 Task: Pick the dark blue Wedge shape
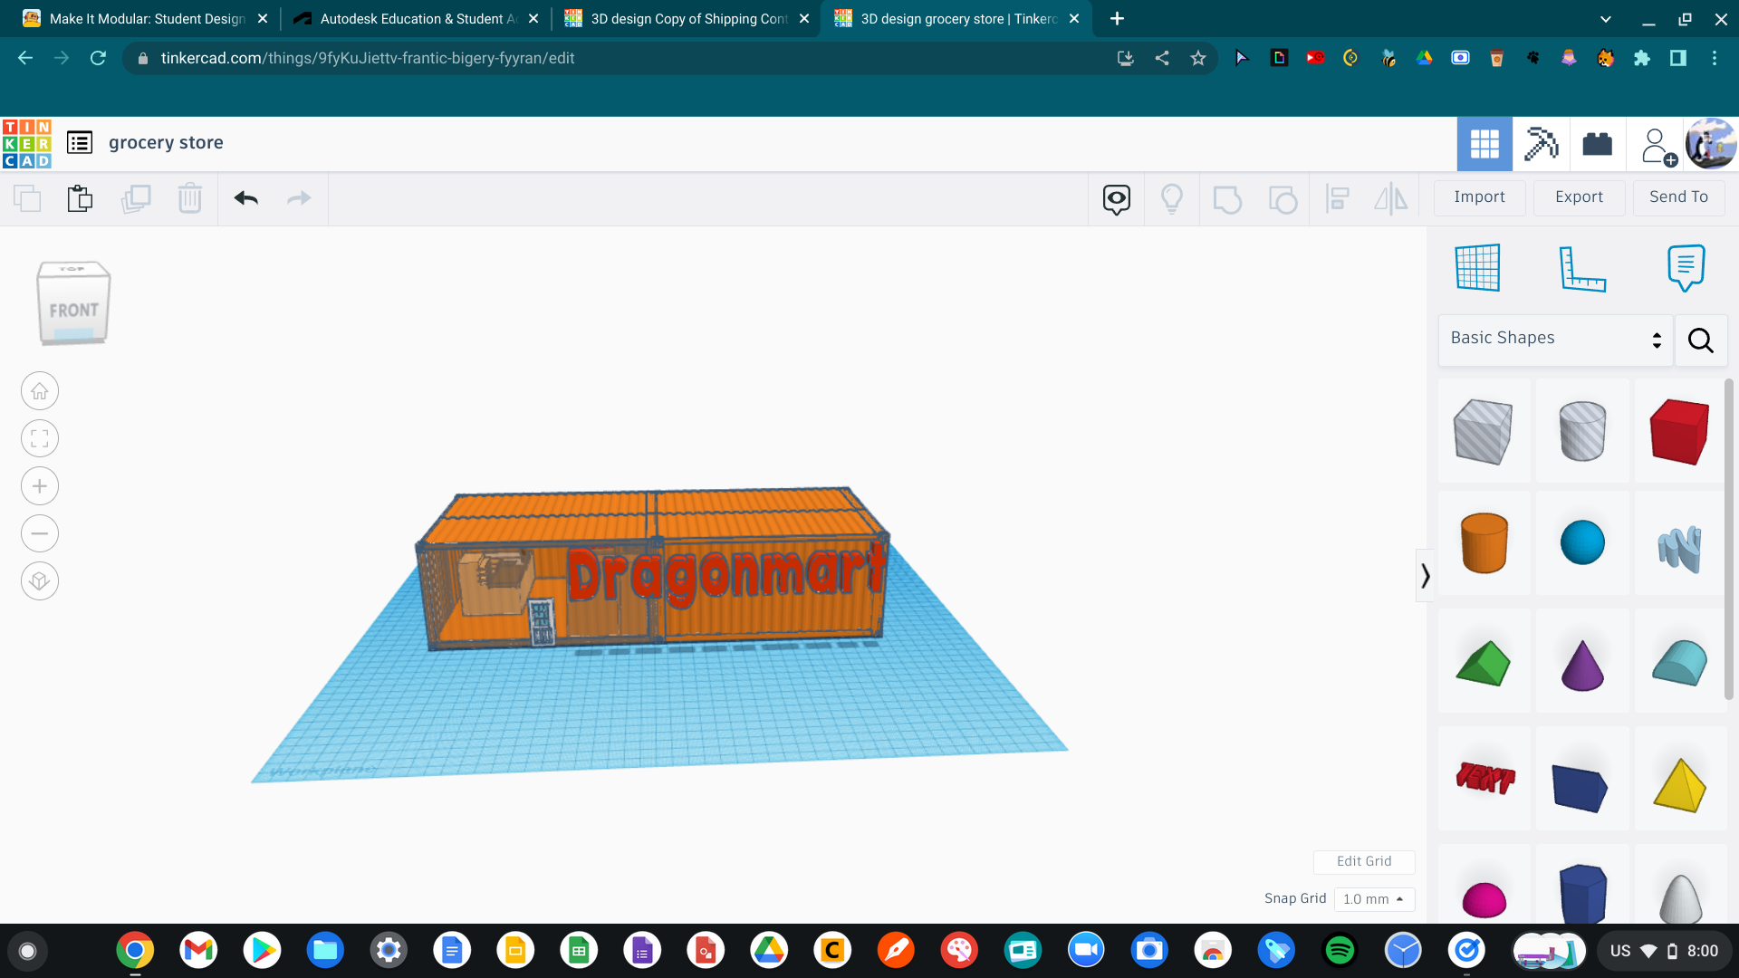coord(1580,787)
